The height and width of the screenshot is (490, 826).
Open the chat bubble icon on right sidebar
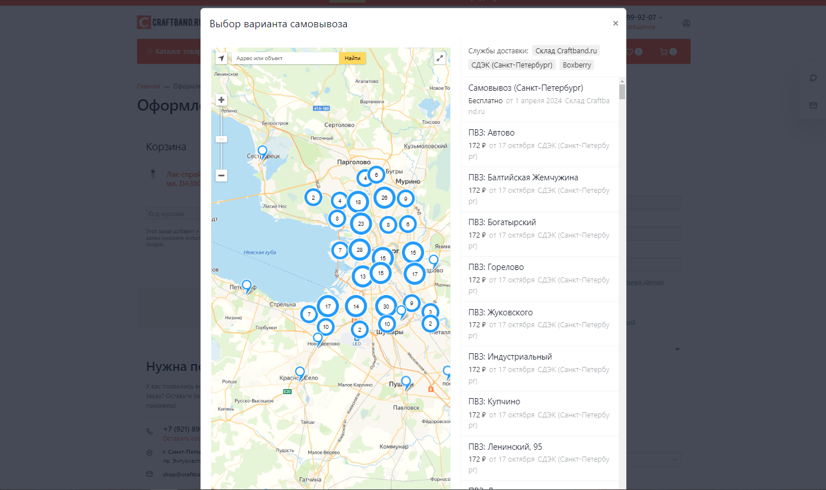813,78
